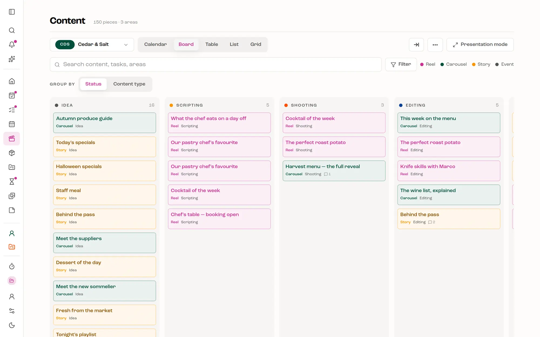Open the sliders settings icon
Image resolution: width=540 pixels, height=337 pixels.
click(x=12, y=311)
